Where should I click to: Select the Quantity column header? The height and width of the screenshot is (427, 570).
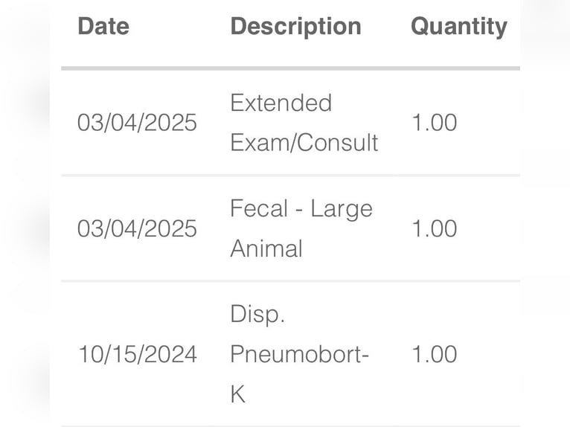pos(458,27)
